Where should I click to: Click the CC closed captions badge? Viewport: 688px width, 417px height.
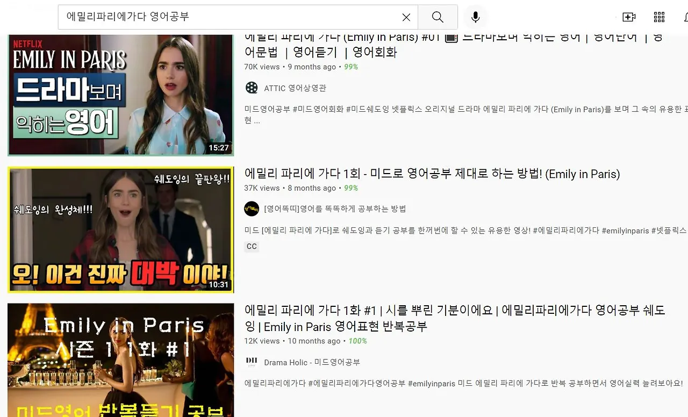251,246
